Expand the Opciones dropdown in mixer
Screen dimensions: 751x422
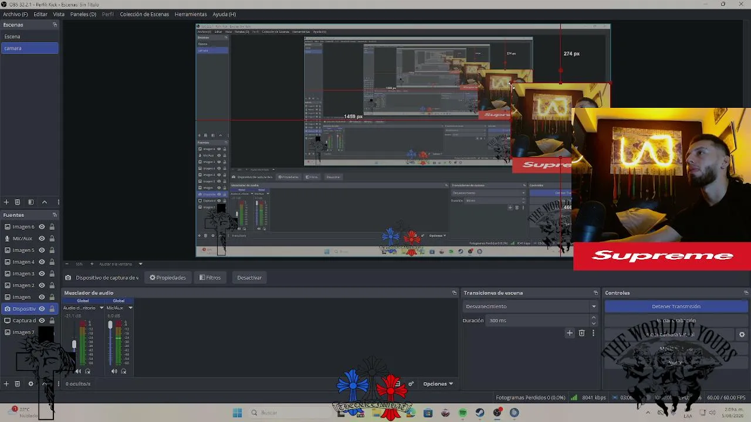pyautogui.click(x=438, y=384)
